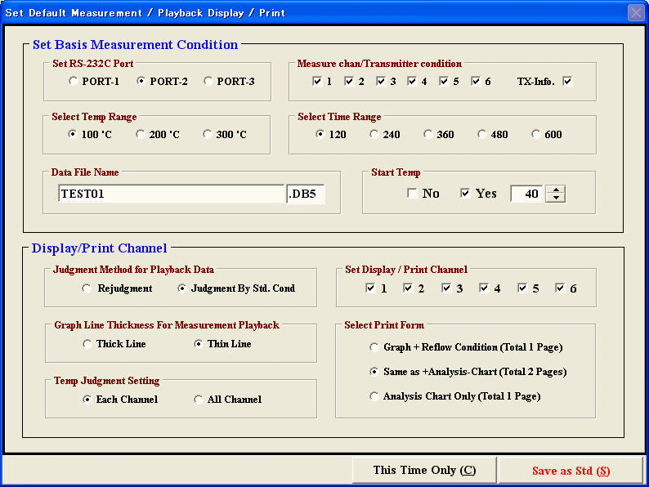Choose Thick Line graph thickness
Screen dimensions: 649x487
coord(87,344)
